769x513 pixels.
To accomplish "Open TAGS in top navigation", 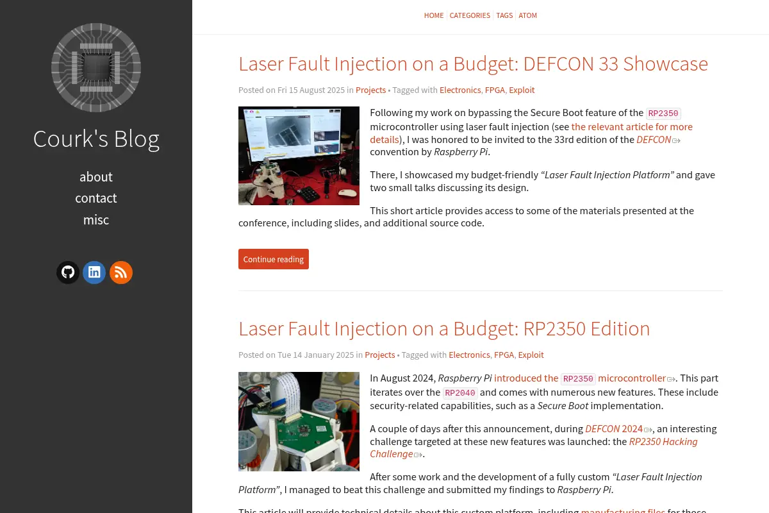I will point(504,15).
